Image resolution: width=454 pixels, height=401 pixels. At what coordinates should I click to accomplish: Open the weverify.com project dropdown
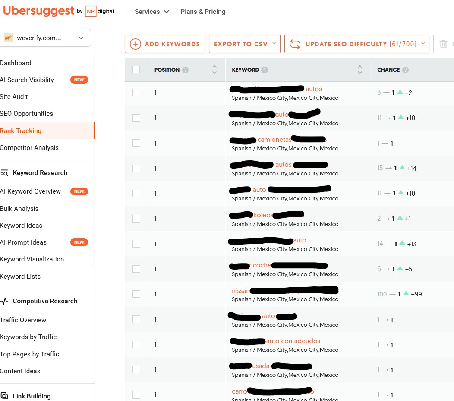81,38
